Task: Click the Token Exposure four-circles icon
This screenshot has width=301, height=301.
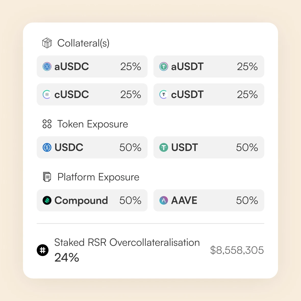Action: (x=47, y=124)
